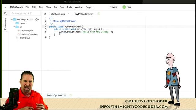196x110 pixels.
Task: Collapse the menu bar with up arrow
Action: [x=6, y=7]
